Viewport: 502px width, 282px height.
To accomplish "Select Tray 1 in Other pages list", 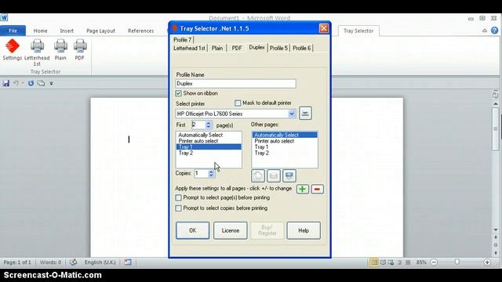I will pyautogui.click(x=285, y=147).
